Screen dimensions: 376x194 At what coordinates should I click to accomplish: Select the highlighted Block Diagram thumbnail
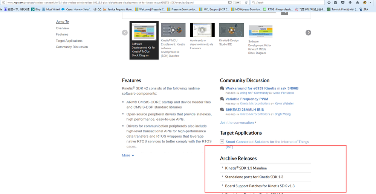(144, 40)
